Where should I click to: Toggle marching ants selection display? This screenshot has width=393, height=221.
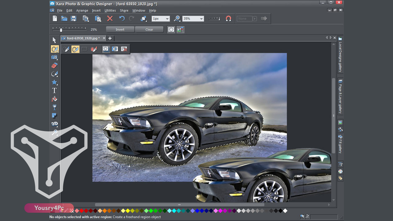106,49
